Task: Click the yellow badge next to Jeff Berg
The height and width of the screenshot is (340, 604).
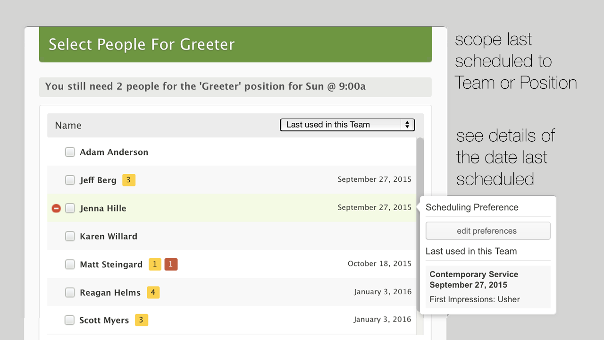Action: [128, 180]
